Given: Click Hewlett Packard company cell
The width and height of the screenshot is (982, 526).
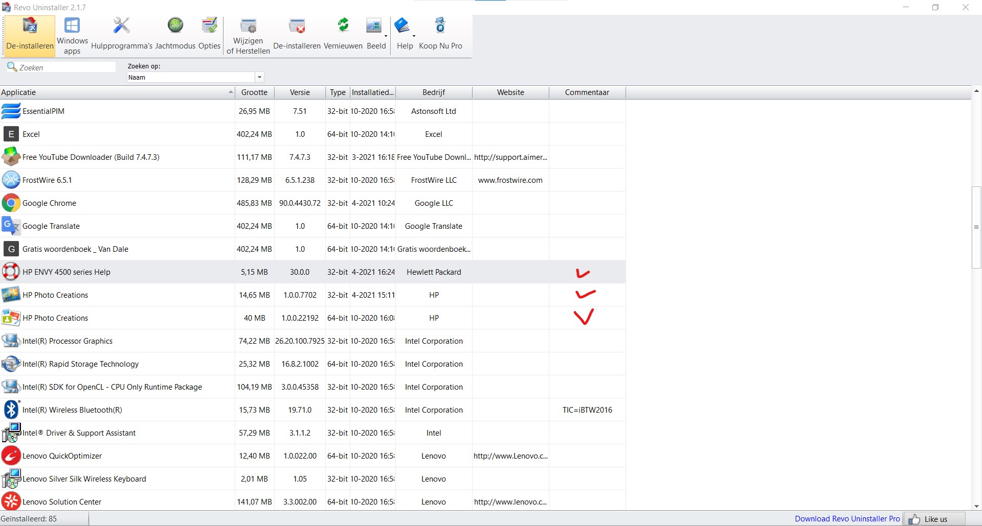Looking at the screenshot, I should click(x=434, y=272).
